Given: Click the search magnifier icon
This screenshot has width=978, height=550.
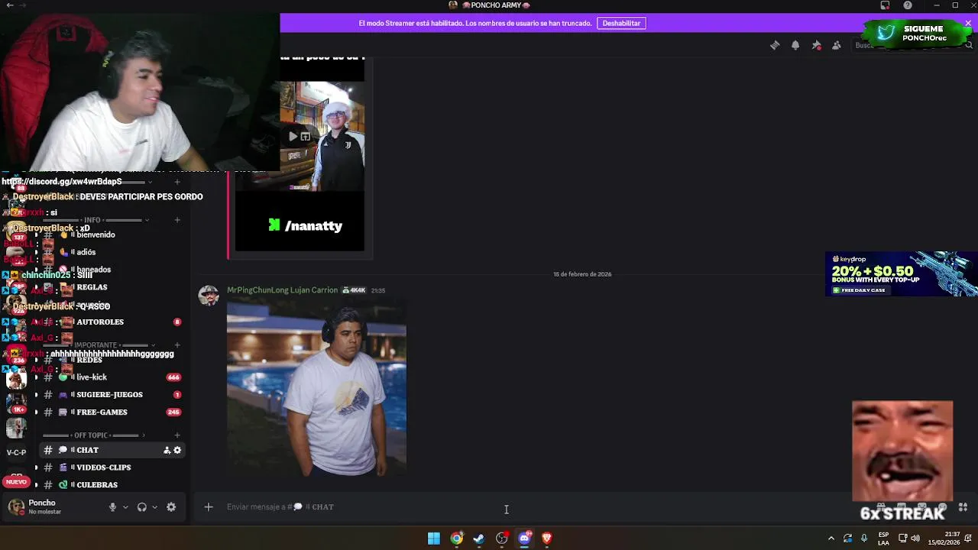Looking at the screenshot, I should coord(969,45).
